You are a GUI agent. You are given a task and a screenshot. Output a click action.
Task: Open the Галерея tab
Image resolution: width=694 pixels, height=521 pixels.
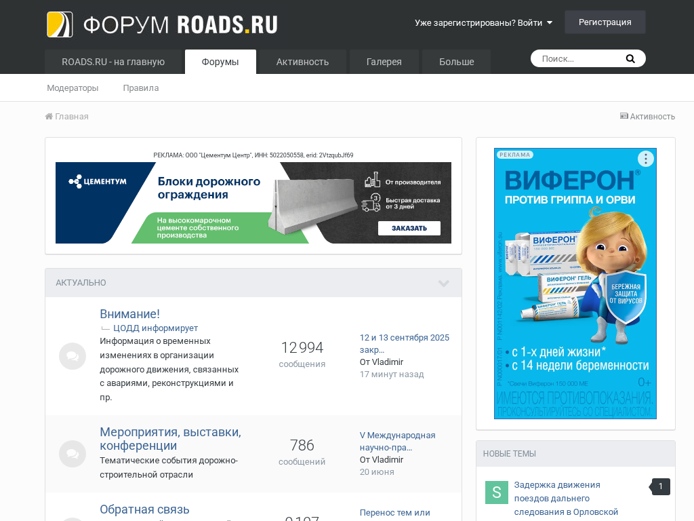point(384,62)
